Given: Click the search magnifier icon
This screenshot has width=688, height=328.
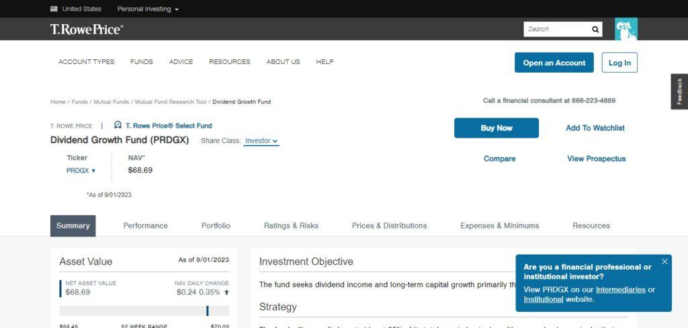Looking at the screenshot, I should [595, 30].
